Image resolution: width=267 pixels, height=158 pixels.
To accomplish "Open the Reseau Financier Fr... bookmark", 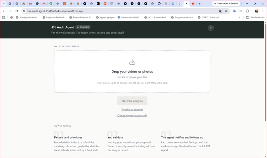I will point(81,17).
